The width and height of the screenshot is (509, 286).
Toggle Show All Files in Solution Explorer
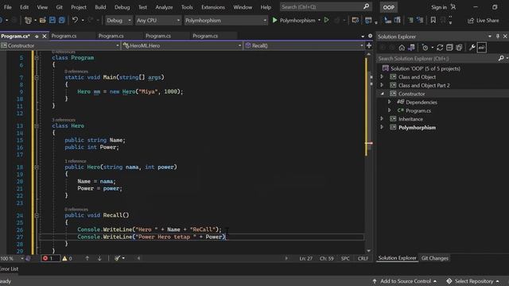point(459,48)
